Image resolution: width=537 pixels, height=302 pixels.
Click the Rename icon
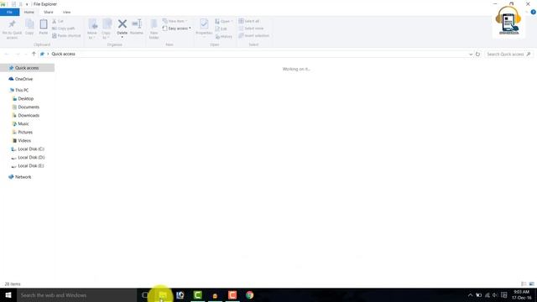point(137,23)
